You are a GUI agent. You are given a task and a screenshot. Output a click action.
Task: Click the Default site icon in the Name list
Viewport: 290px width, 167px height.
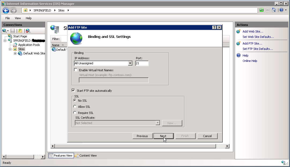coord(54,49)
